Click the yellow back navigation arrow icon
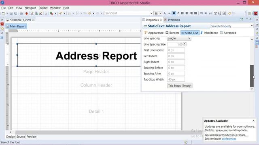 point(90,13)
